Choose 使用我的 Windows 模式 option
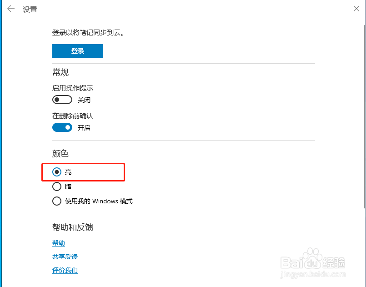Screen dimensions: 366x287 (x=56, y=201)
